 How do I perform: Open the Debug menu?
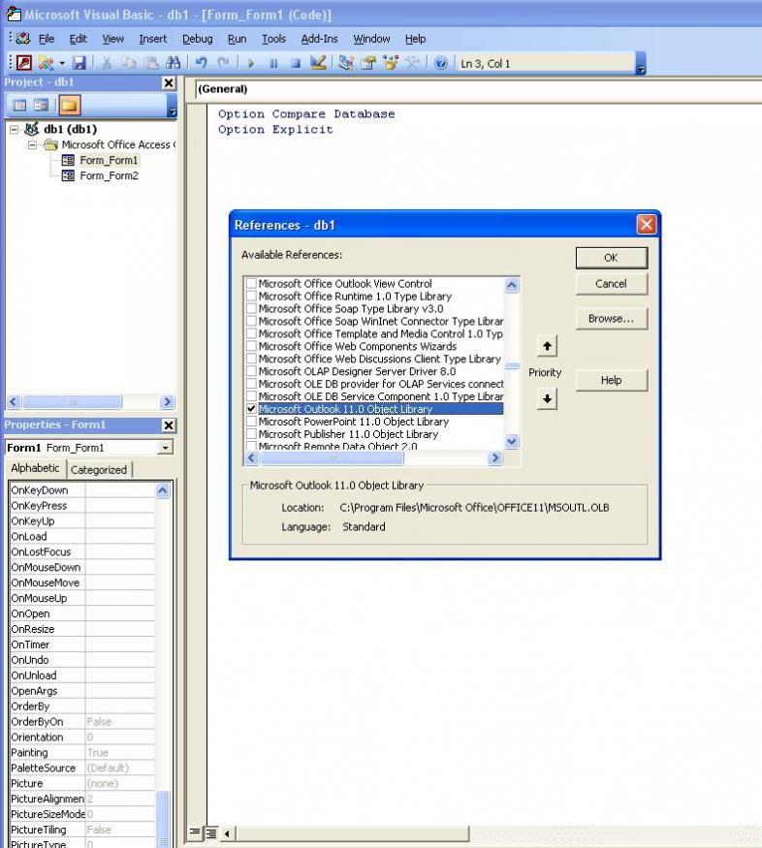[x=197, y=39]
